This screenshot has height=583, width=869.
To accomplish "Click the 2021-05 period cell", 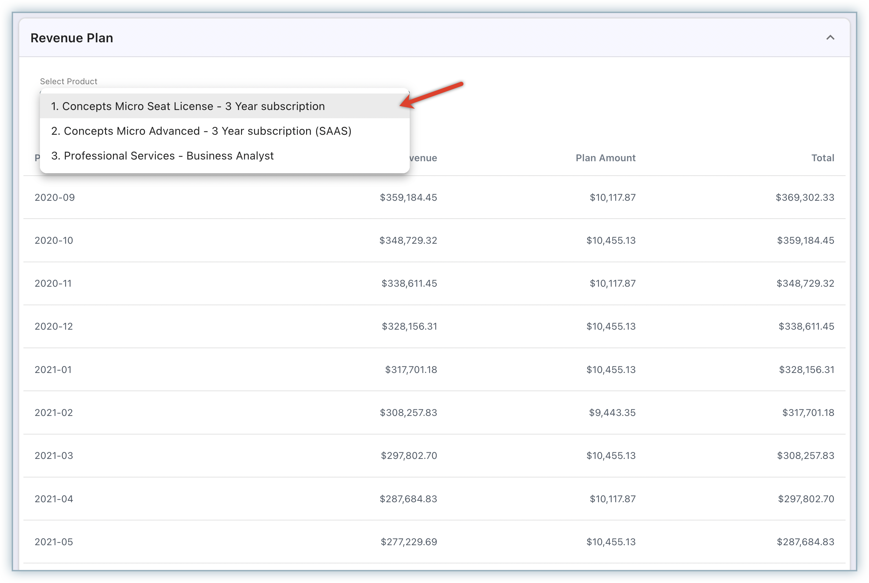I will pos(54,542).
